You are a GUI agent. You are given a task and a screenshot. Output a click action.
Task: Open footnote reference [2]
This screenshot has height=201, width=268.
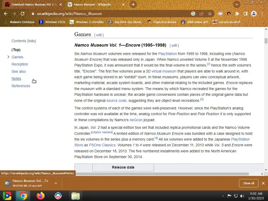click(x=209, y=64)
